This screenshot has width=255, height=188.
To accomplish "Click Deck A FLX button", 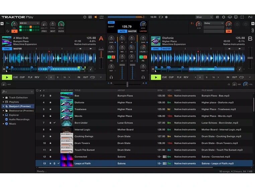I will pyautogui.click(x=30, y=77).
